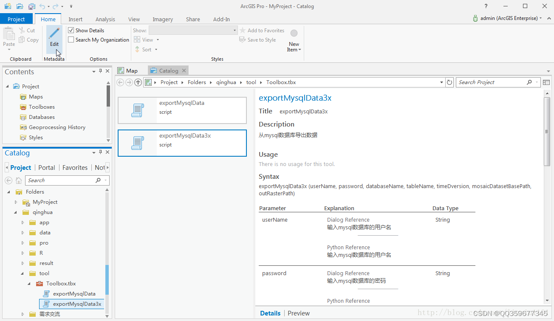Click the open project folder icon

click(20, 6)
